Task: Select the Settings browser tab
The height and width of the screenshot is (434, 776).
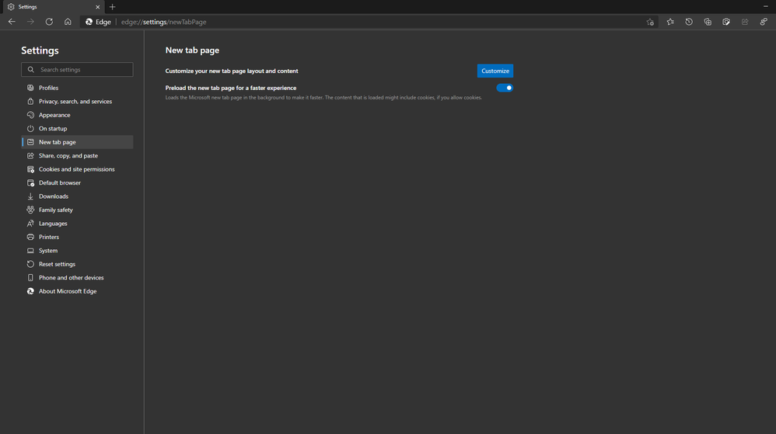Action: click(52, 7)
